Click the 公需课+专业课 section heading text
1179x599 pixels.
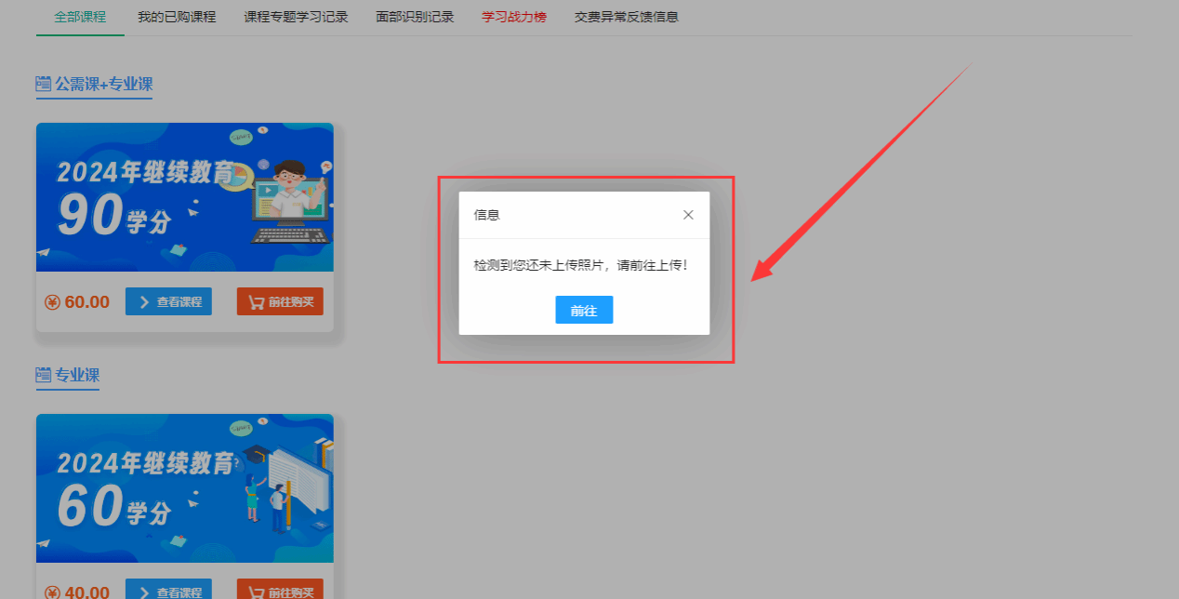click(x=103, y=84)
